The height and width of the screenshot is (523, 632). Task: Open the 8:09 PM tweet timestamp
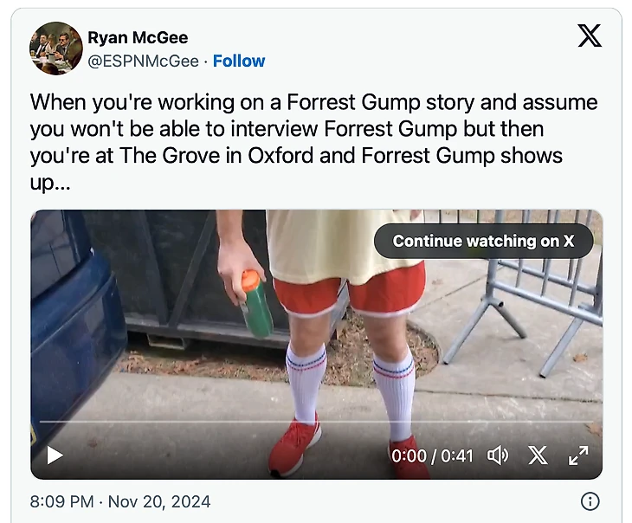[61, 501]
